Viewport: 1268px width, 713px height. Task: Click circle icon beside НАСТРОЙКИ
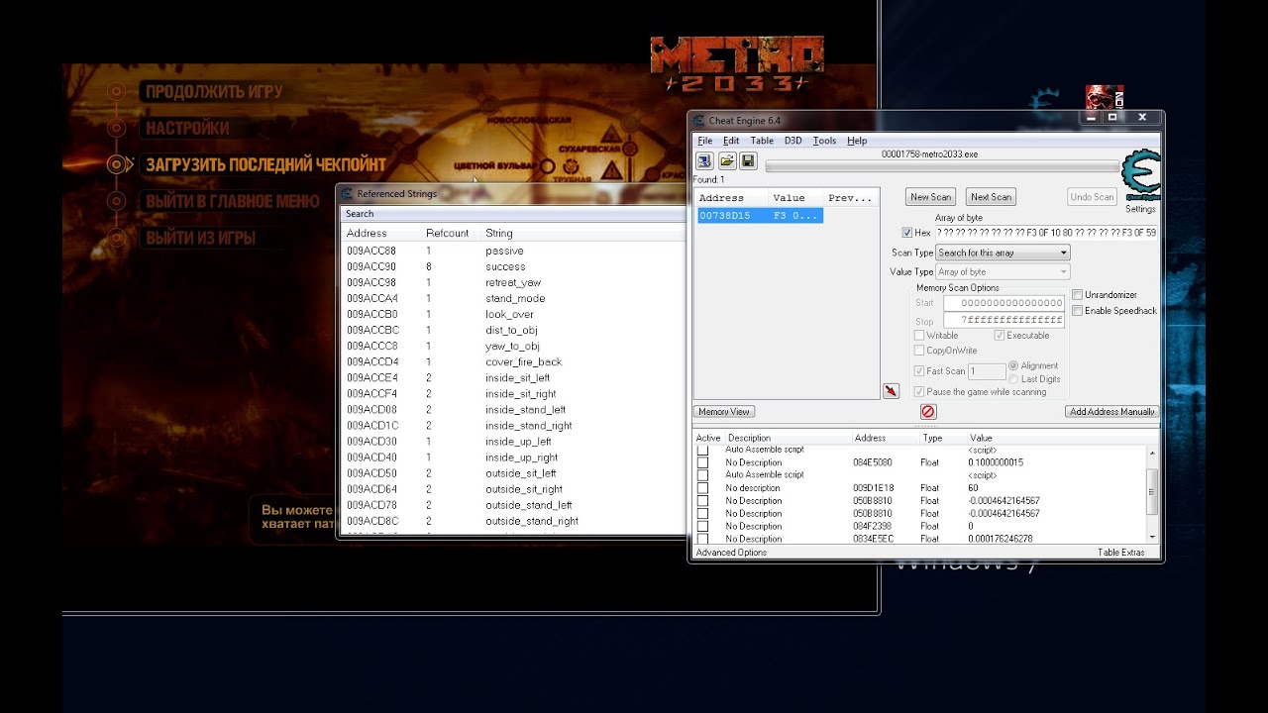click(x=116, y=128)
